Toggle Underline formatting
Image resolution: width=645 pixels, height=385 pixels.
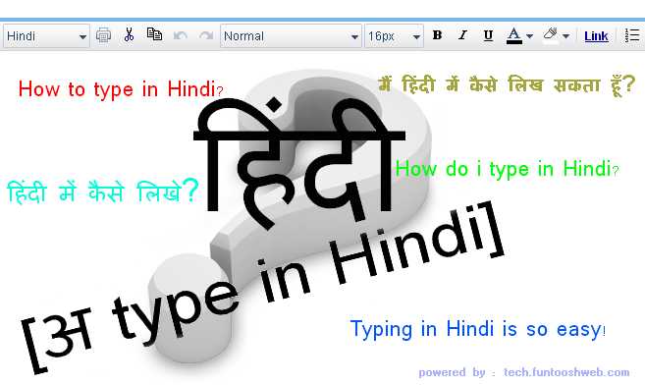(x=488, y=35)
